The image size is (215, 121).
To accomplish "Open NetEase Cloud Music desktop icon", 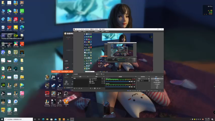I will 16,20.
